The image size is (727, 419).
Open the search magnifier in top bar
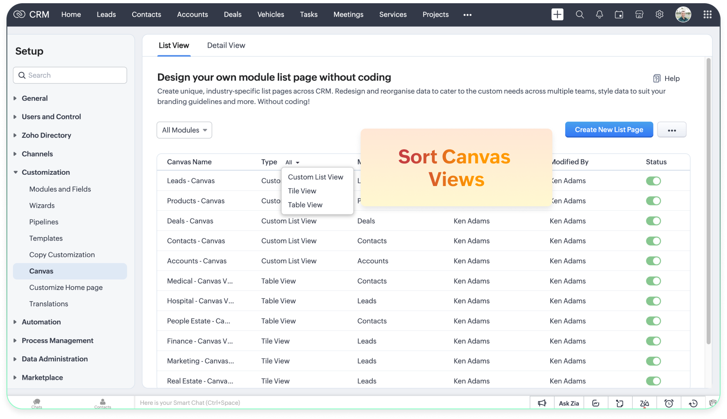[x=579, y=15]
